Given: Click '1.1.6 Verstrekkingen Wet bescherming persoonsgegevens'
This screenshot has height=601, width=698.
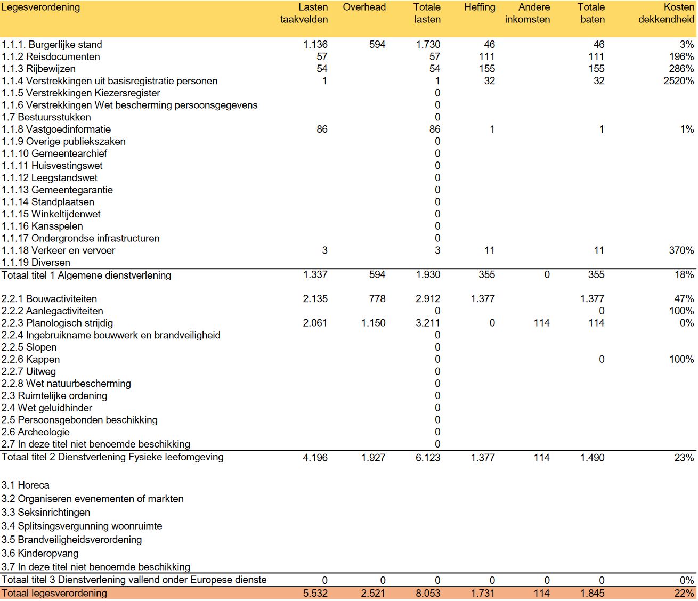Looking at the screenshot, I should [129, 105].
